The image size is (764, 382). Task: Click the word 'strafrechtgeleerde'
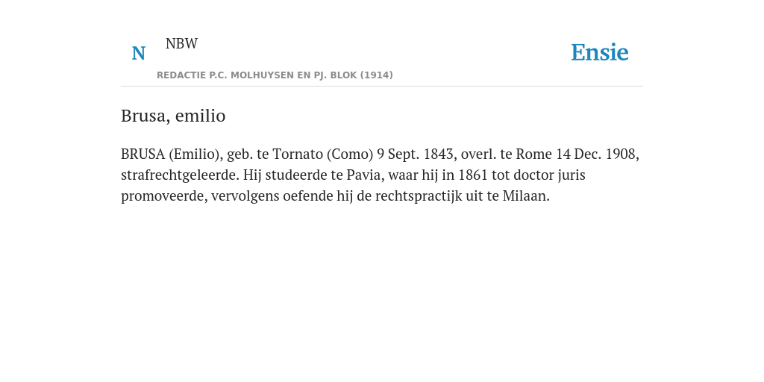click(x=180, y=175)
